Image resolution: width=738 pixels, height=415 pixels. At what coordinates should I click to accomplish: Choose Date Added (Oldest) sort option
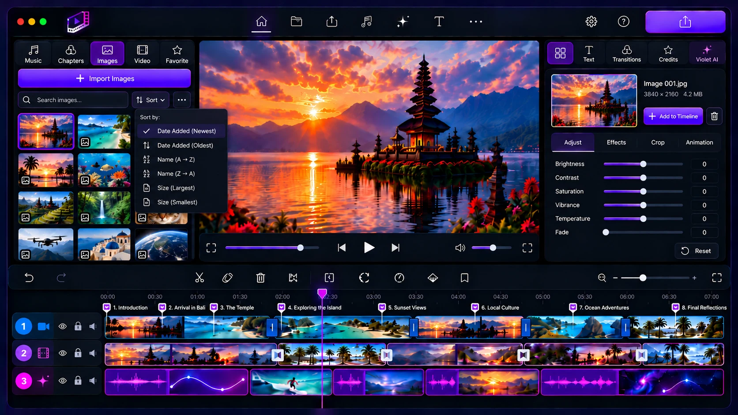(181, 145)
